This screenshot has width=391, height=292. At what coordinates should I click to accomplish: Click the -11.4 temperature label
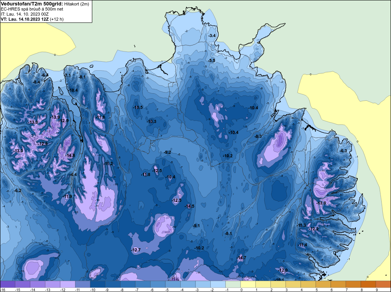(x=302, y=245)
